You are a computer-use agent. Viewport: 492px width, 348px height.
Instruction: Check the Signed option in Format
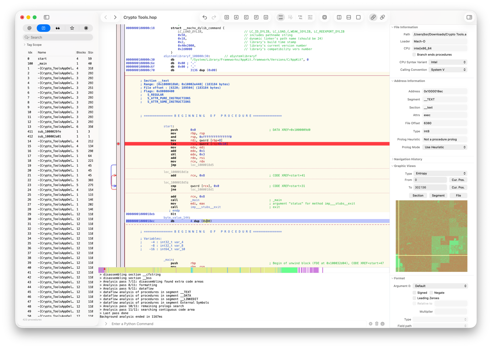pyautogui.click(x=414, y=293)
